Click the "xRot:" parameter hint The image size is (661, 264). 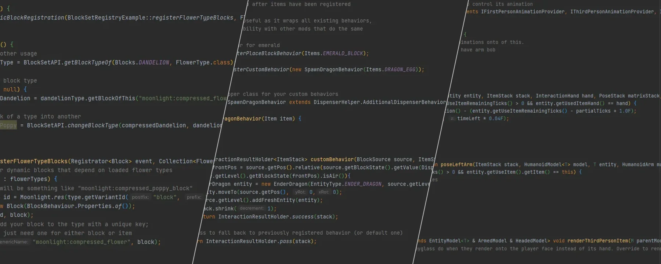[324, 192]
